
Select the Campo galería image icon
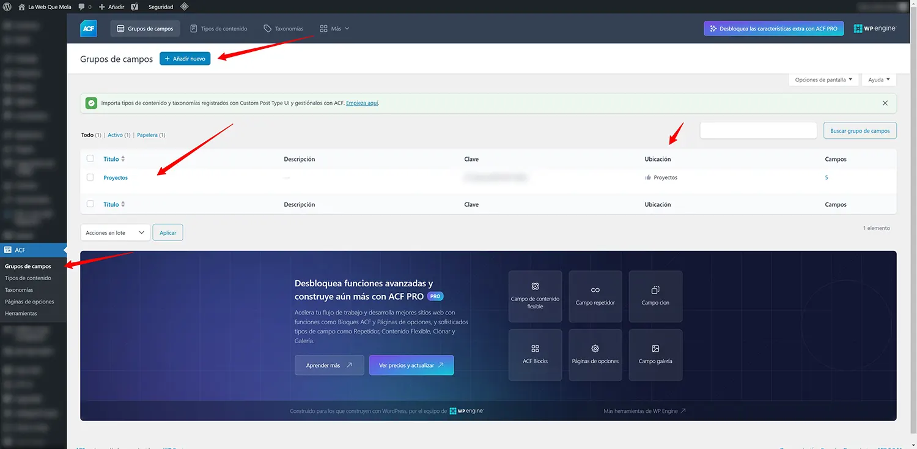655,348
